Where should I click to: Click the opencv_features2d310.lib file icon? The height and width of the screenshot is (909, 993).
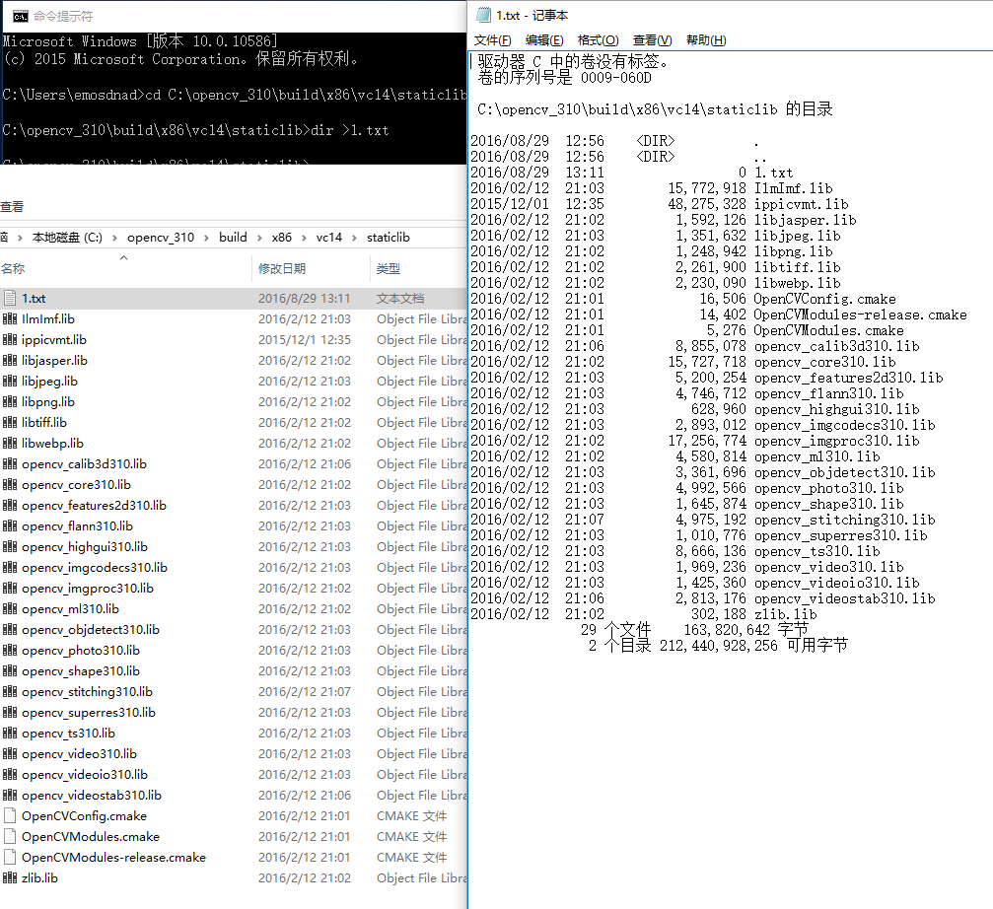click(x=10, y=505)
